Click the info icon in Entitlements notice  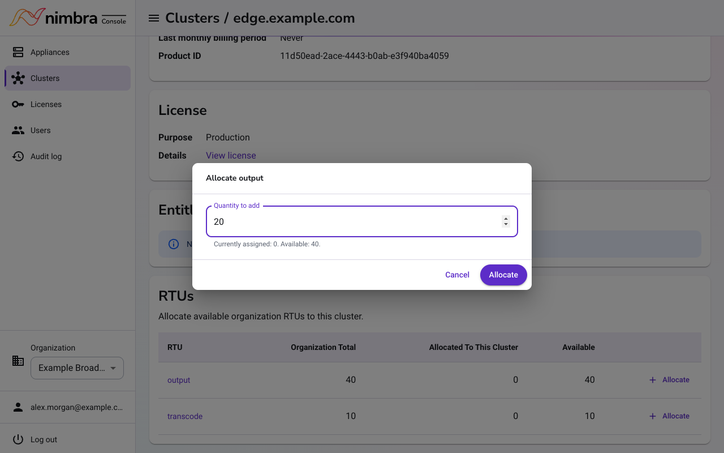point(174,244)
